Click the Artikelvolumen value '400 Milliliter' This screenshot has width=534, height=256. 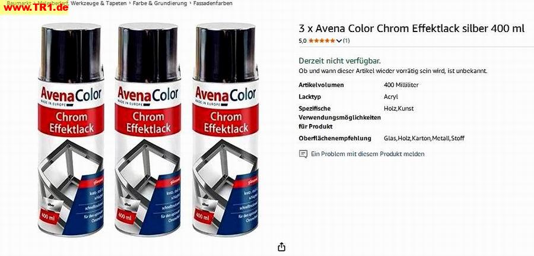point(401,85)
